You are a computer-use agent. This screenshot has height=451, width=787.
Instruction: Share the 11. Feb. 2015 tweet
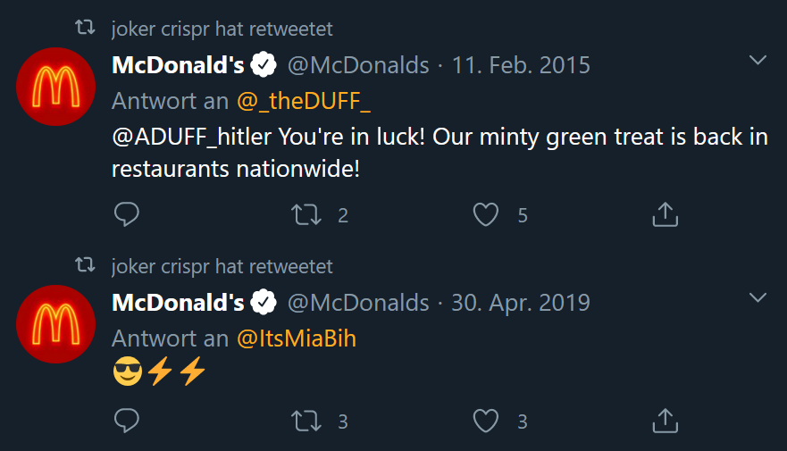point(665,214)
